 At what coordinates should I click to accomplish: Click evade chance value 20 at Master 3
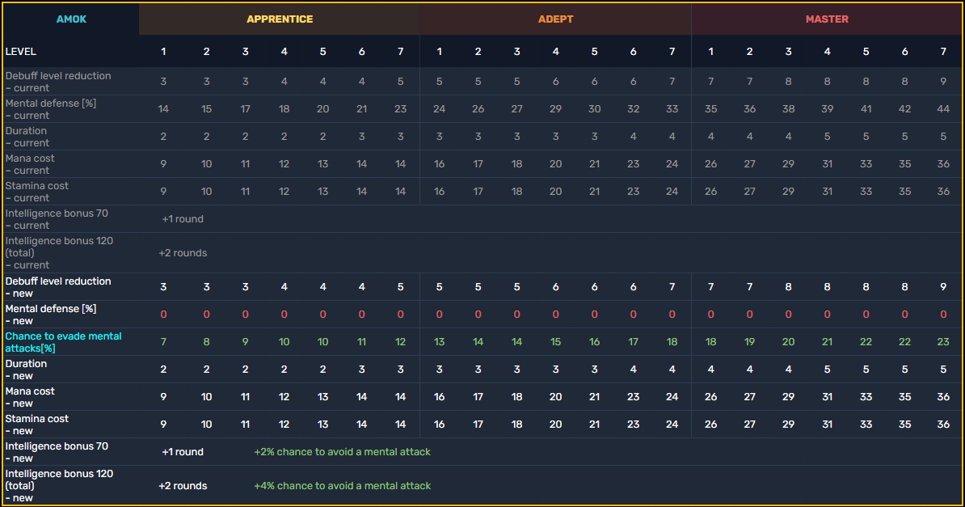tap(788, 342)
